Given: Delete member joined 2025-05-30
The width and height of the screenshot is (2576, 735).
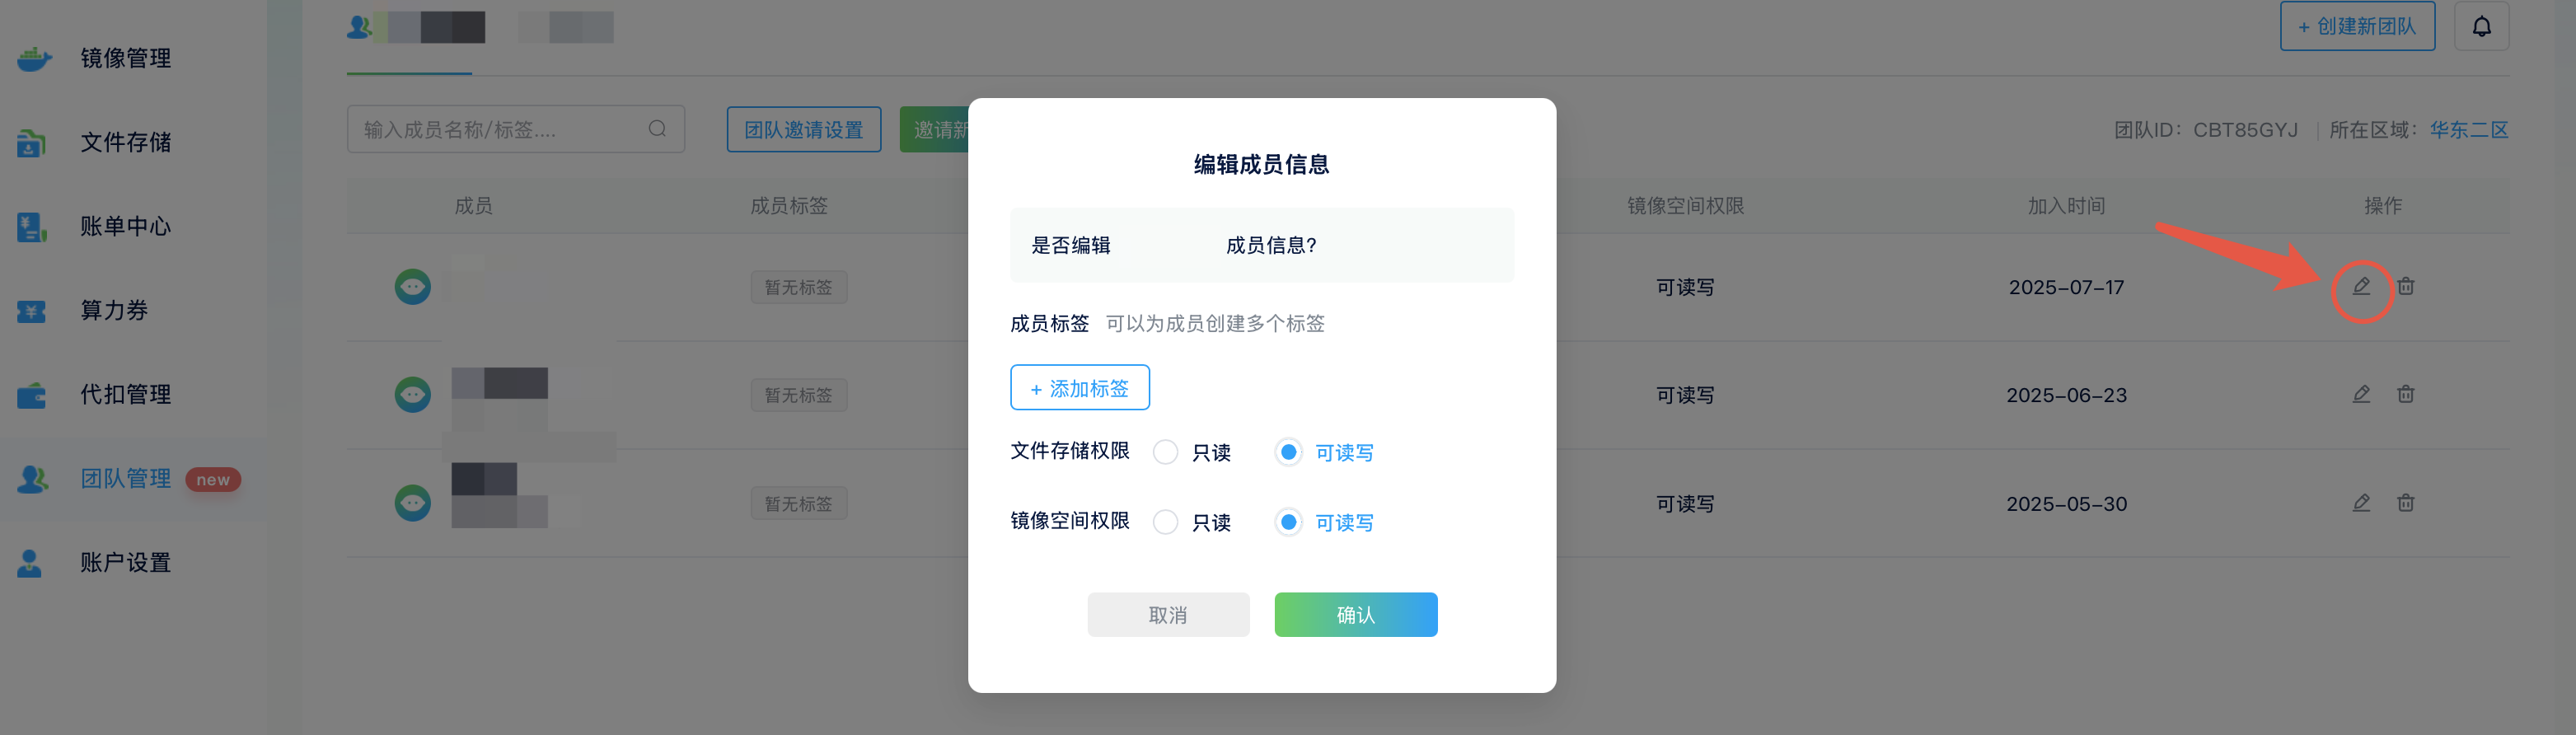Looking at the screenshot, I should (x=2405, y=503).
